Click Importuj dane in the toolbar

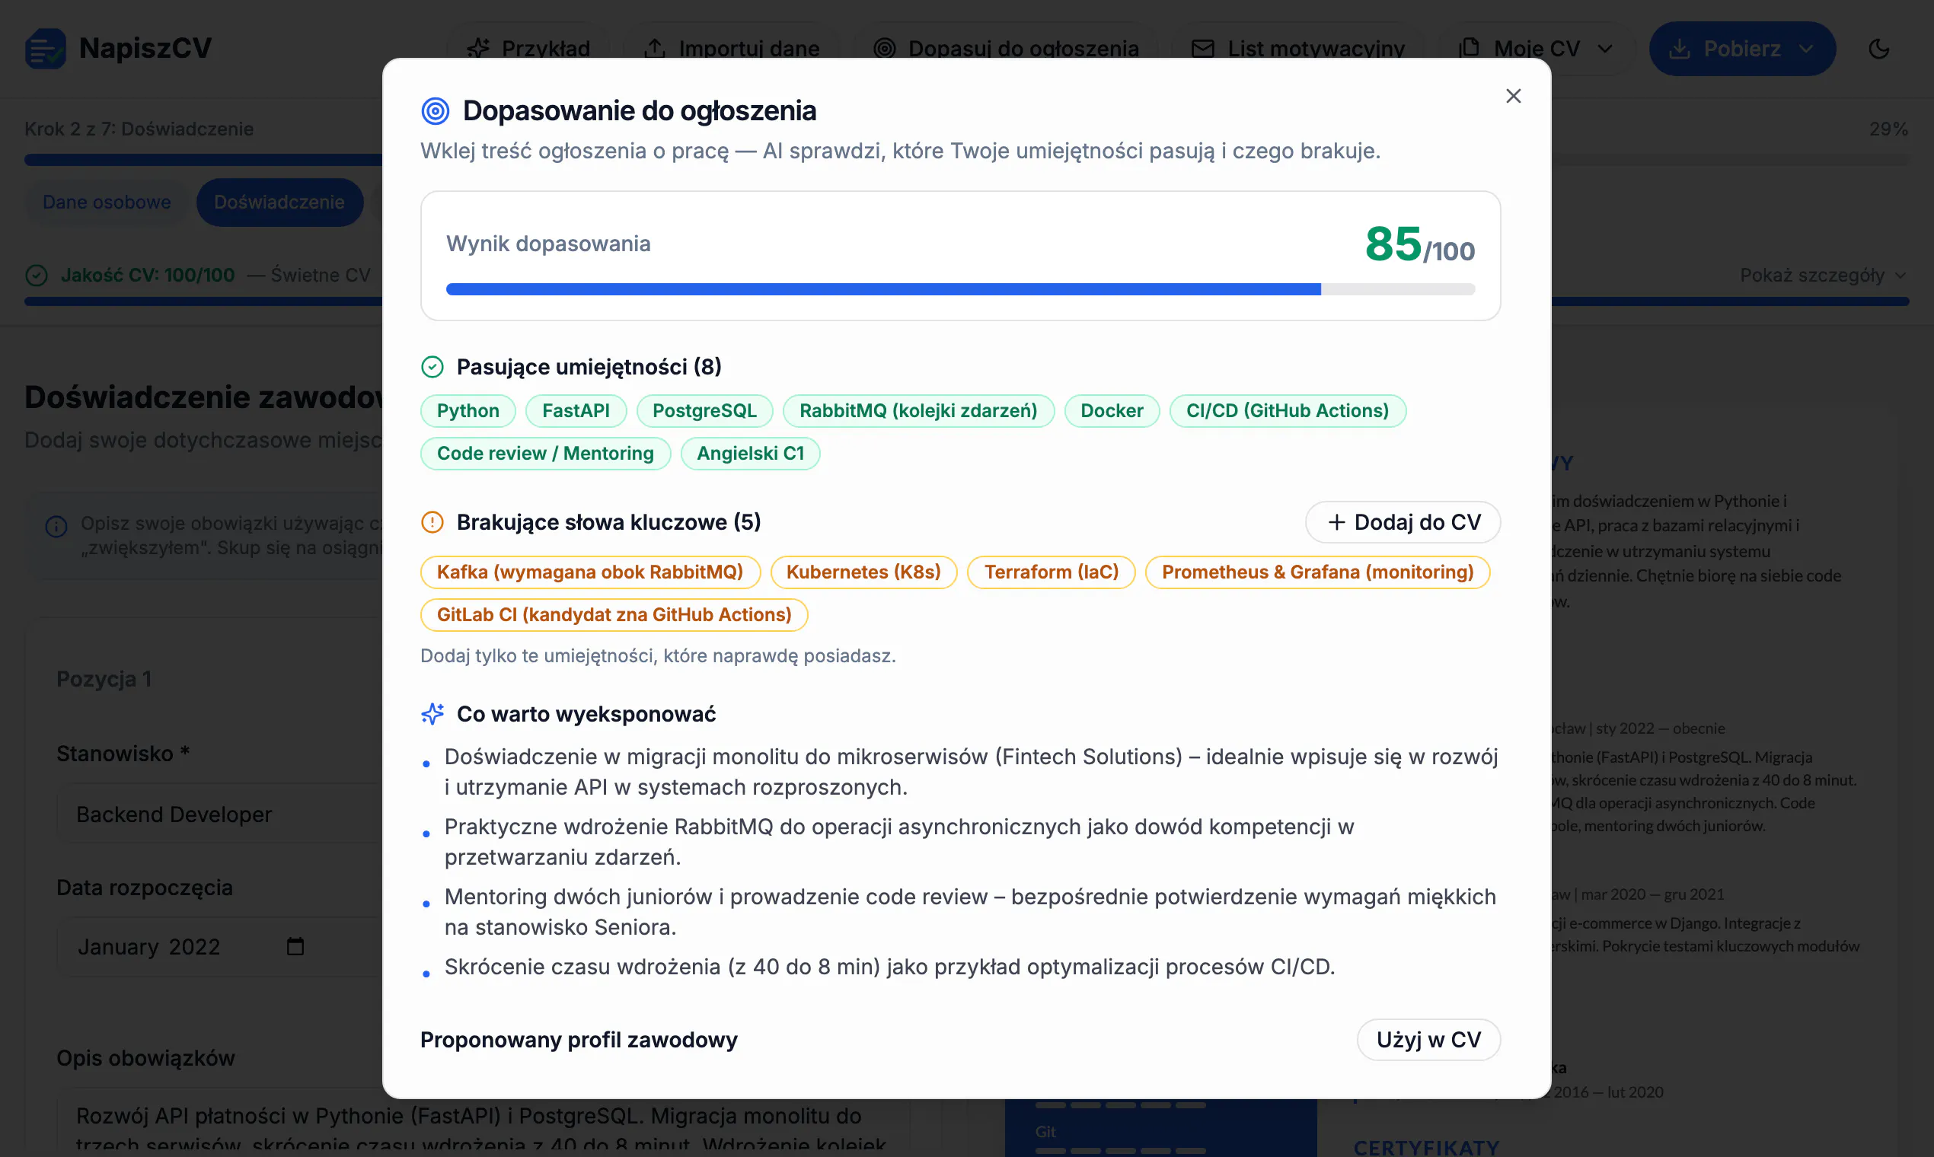coord(731,49)
